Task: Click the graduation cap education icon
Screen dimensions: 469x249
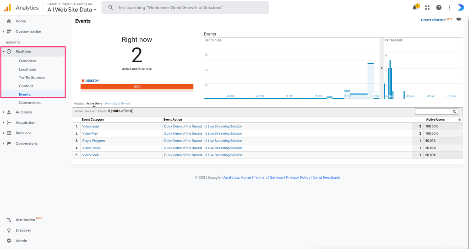Action: (x=458, y=19)
